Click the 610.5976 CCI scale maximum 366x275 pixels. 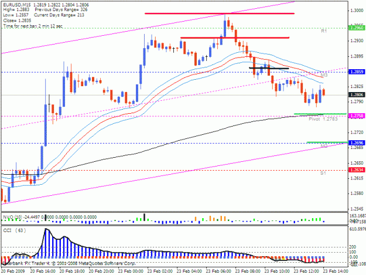pyautogui.click(x=357, y=229)
